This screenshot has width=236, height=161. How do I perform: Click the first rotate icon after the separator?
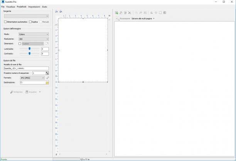tap(152, 13)
